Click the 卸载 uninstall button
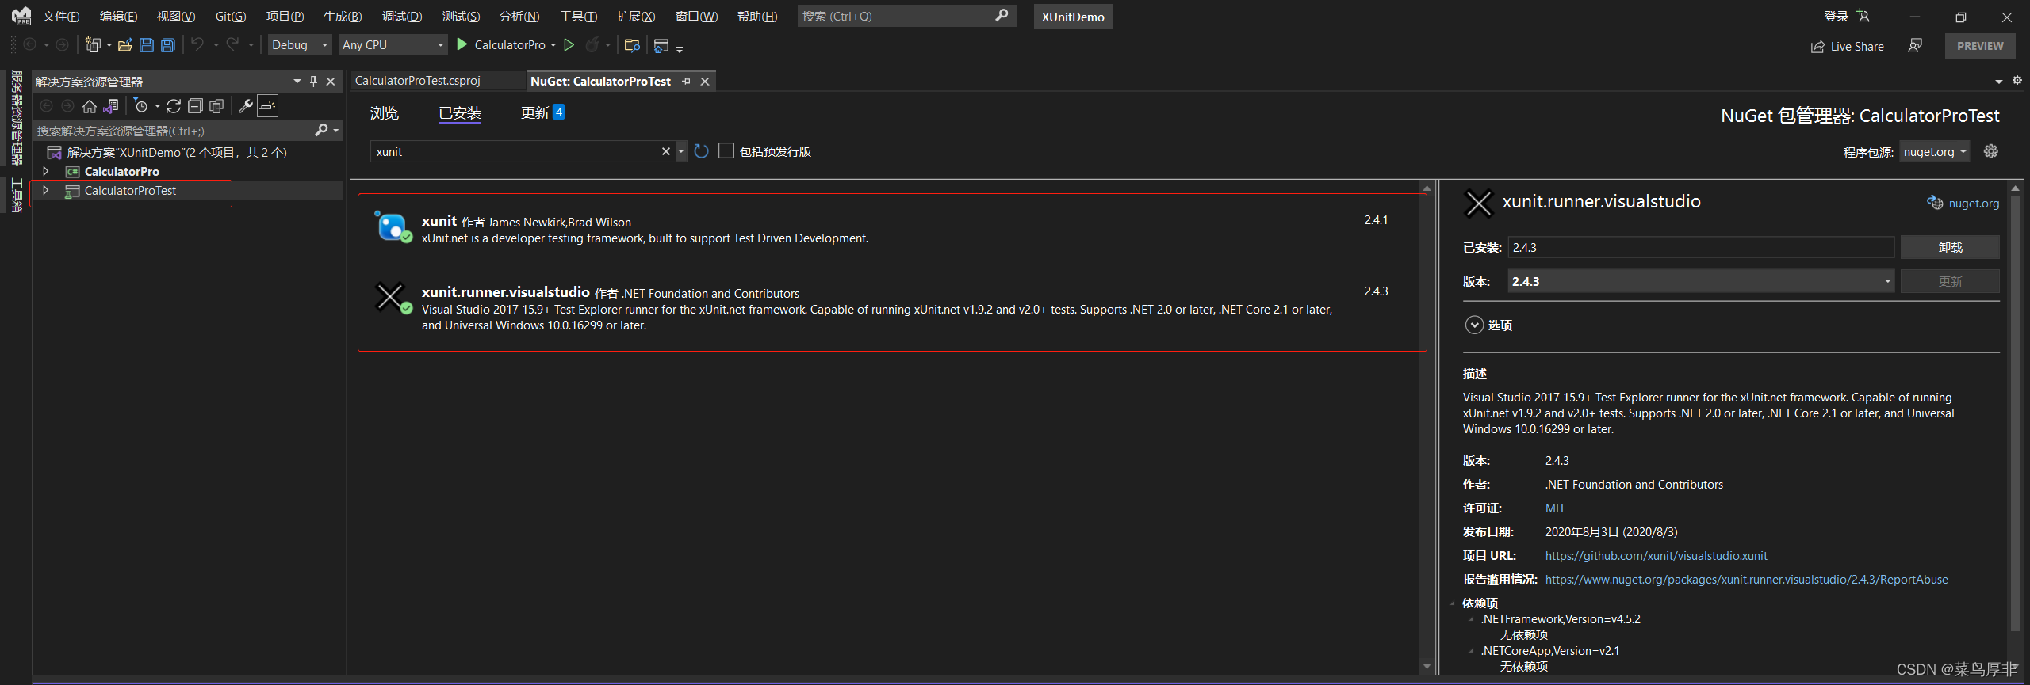This screenshot has height=685, width=2030. coord(1950,247)
